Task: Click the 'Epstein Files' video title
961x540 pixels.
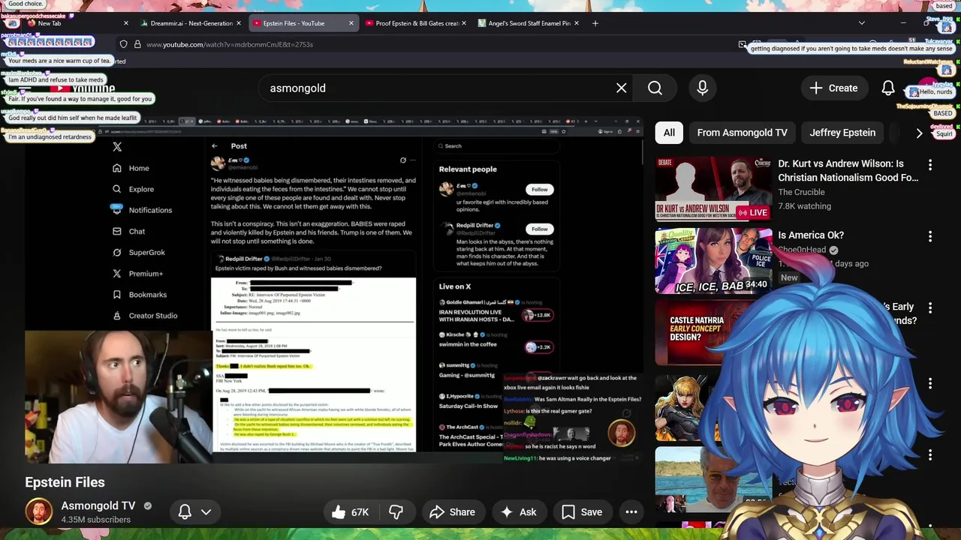Action: [65, 482]
